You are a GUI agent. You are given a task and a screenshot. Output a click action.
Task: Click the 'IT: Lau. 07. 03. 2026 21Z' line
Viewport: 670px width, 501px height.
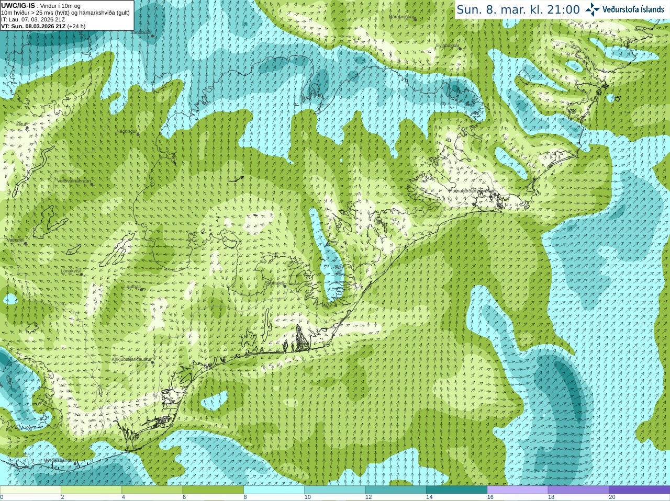click(x=33, y=19)
